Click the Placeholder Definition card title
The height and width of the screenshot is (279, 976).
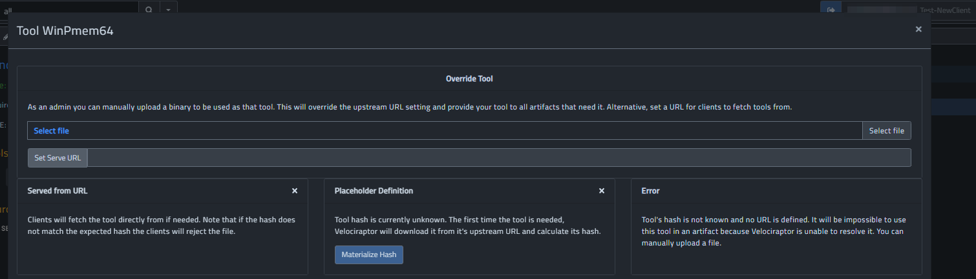(x=374, y=191)
